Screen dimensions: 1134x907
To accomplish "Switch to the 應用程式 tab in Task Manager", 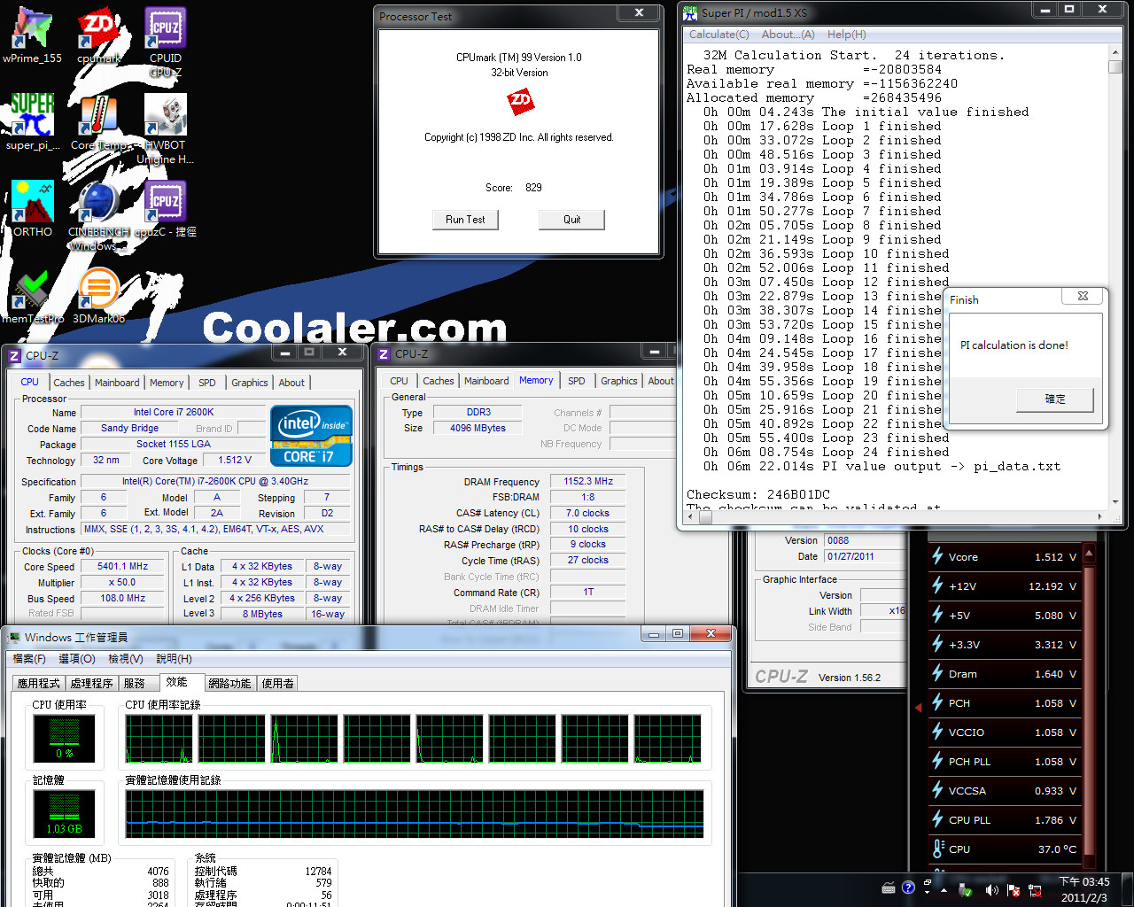I will (x=39, y=683).
